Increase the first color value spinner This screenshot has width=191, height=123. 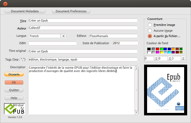(x=156, y=58)
